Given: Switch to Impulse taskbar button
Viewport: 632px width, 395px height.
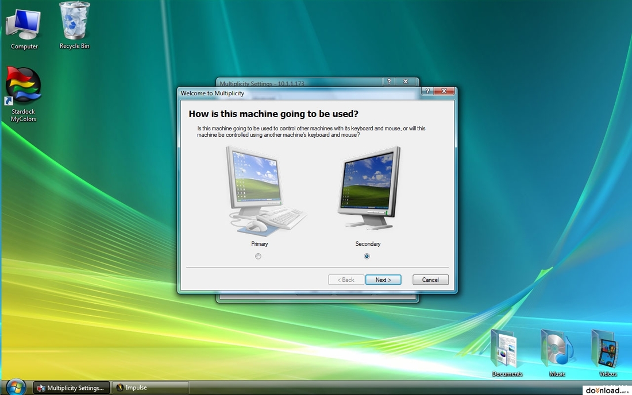Looking at the screenshot, I should tap(151, 388).
